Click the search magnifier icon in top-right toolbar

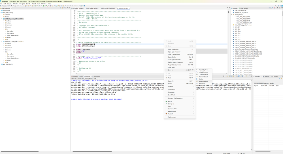[276, 6]
